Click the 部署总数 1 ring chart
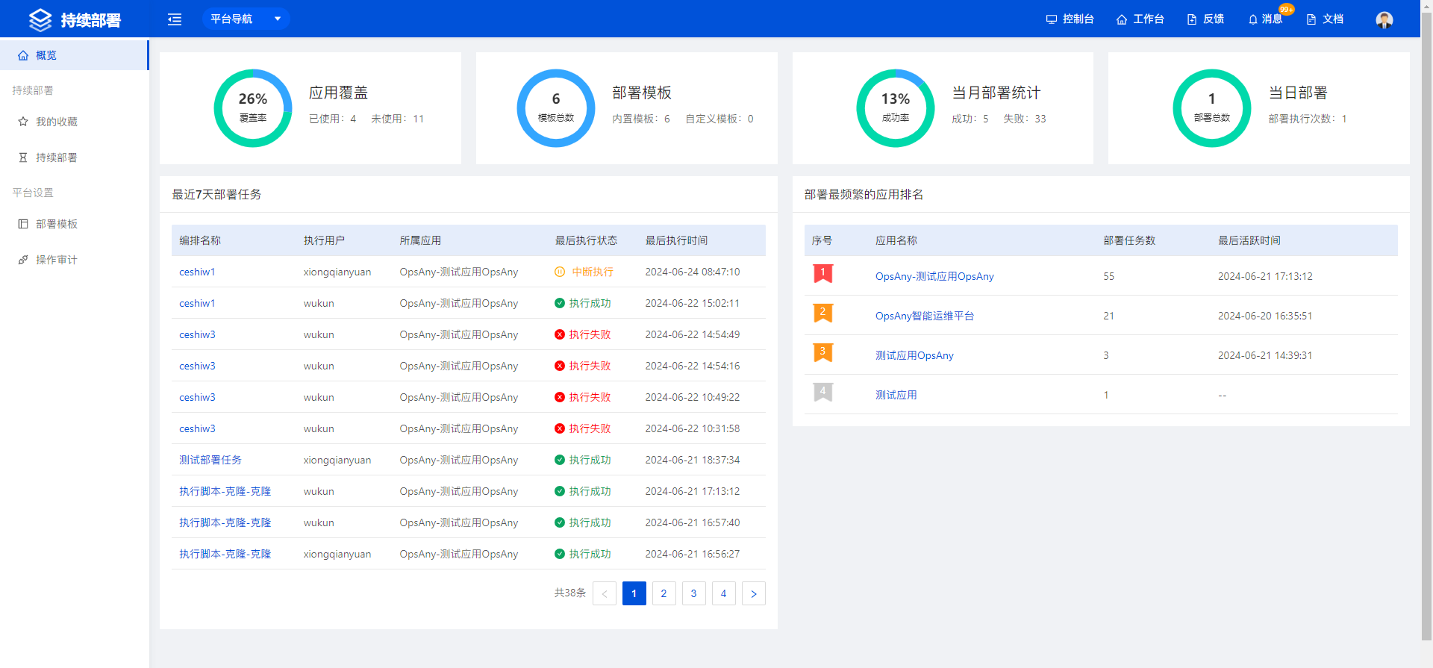The image size is (1433, 668). point(1211,108)
